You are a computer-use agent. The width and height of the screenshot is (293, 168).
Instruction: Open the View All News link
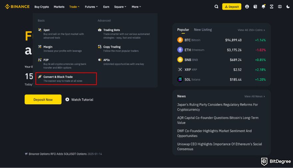click(254, 96)
